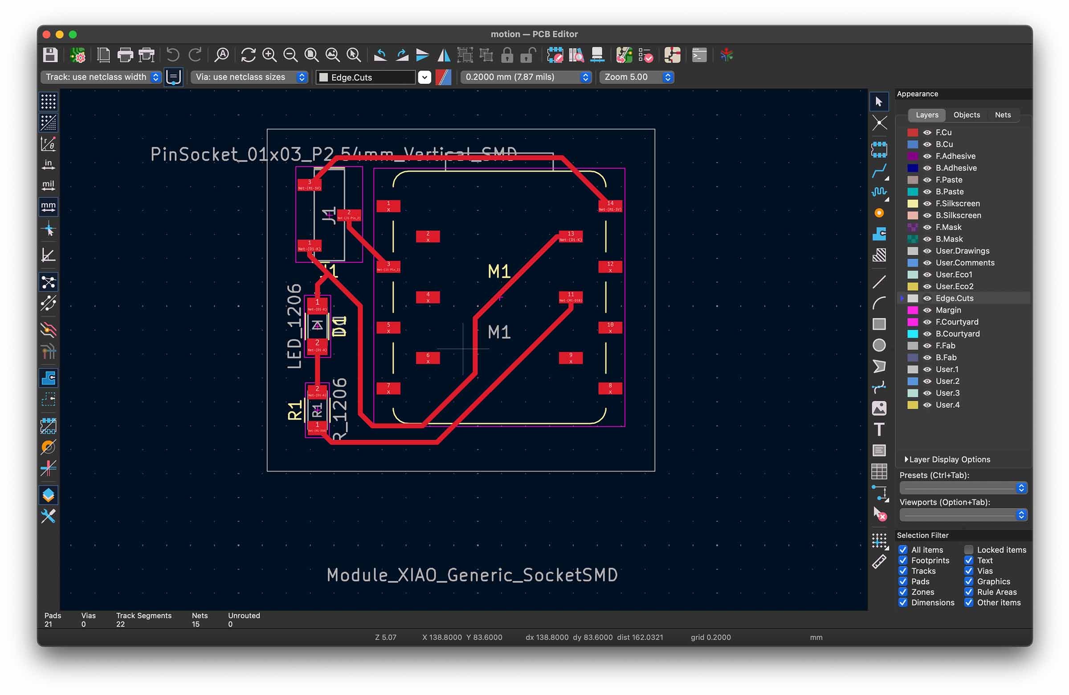
Task: Uncheck the Footprints selection filter
Action: coord(903,560)
